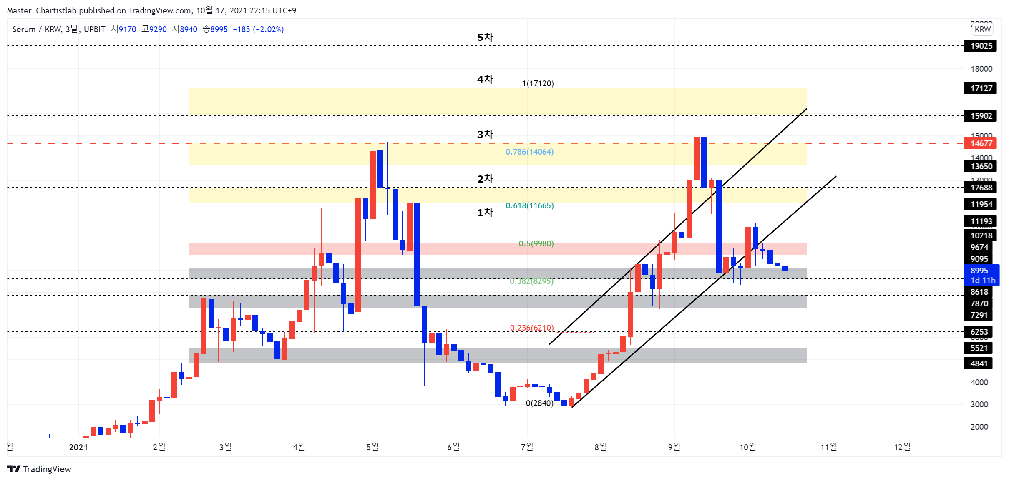Viewport: 1009px width, 481px height.
Task: Click the Serum / KRW symbol title
Action: pyautogui.click(x=37, y=29)
